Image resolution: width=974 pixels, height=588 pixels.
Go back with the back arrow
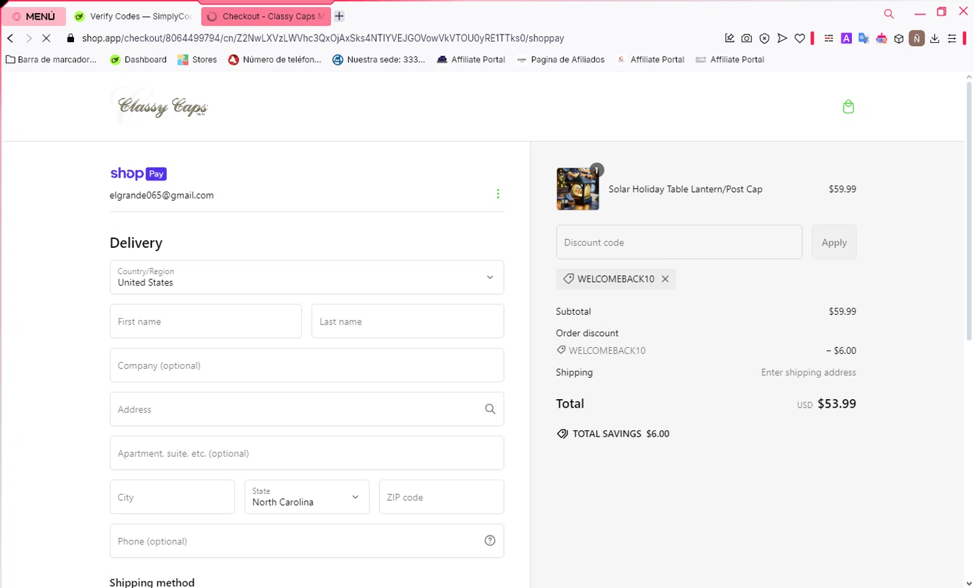[10, 38]
